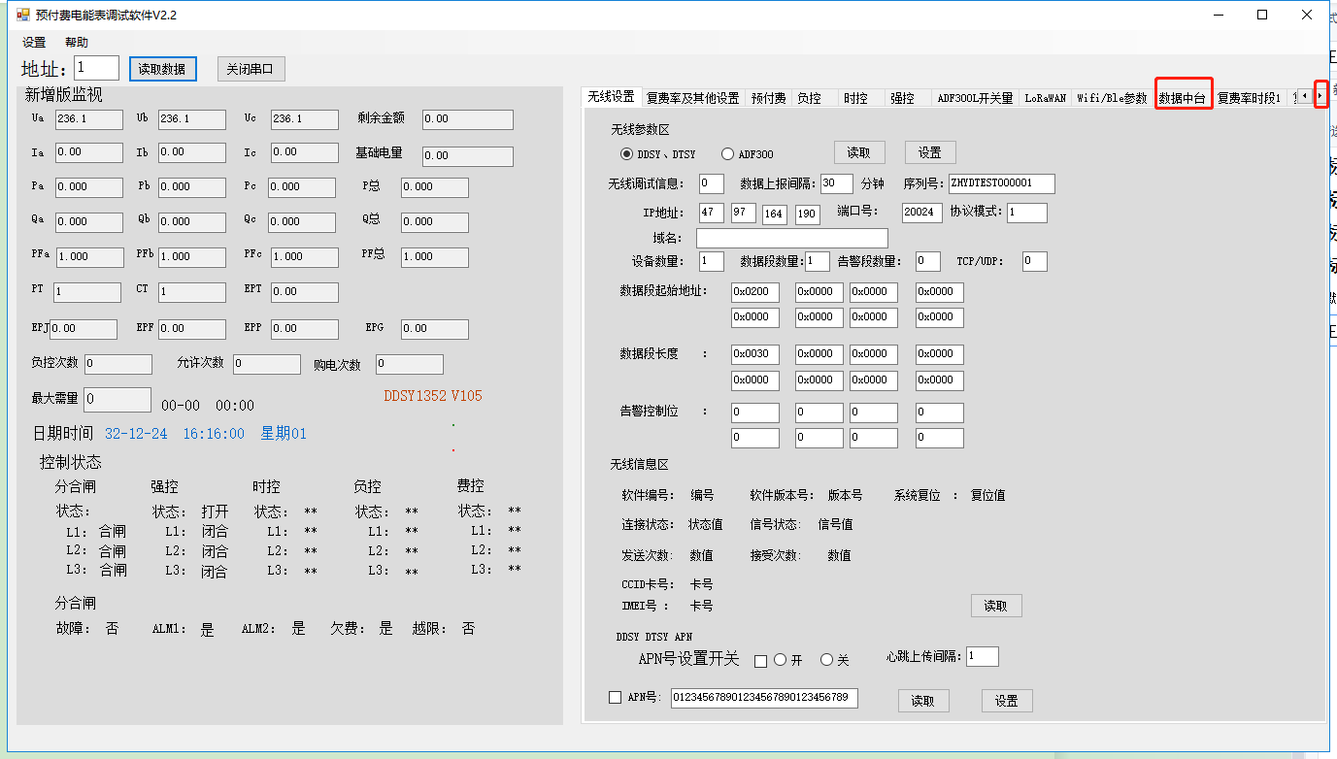Click the 地址 input field
This screenshot has width=1337, height=759.
96,68
